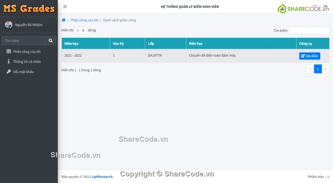Screen dimensions: 333x183
Task: Click the ShareCode.vn logo
Action: click(x=303, y=8)
